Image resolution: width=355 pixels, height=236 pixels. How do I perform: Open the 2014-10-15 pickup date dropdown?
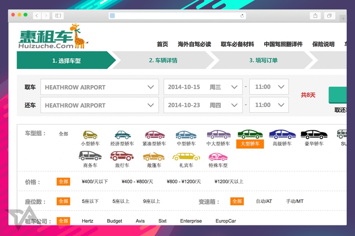pos(203,87)
